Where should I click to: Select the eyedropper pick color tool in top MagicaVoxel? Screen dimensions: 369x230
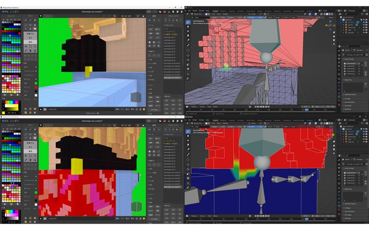(x=26, y=50)
